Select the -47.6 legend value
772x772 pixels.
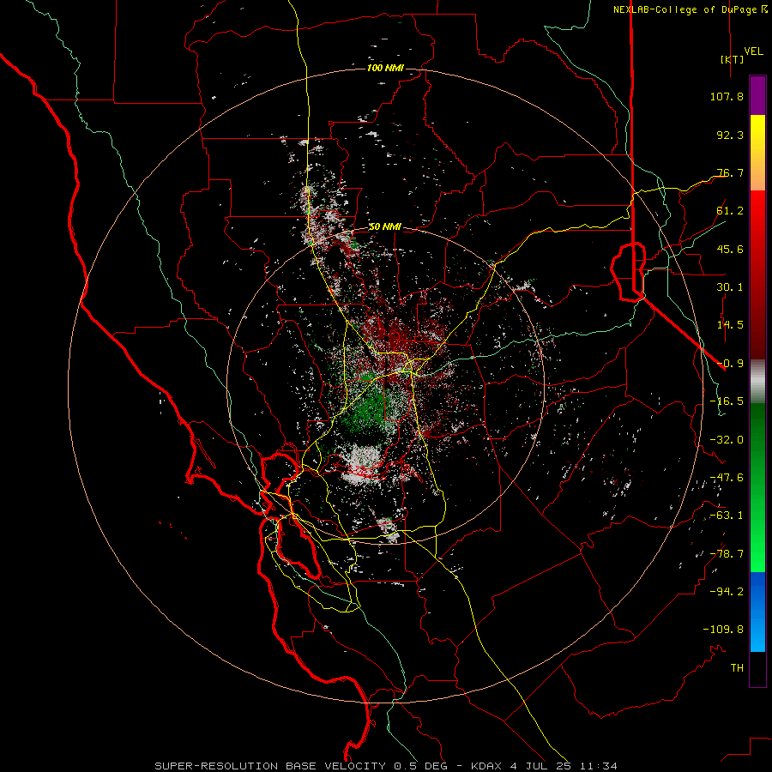(x=727, y=478)
